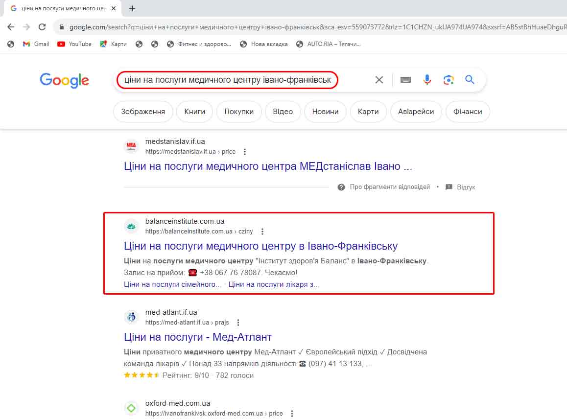The image size is (567, 419).
Task: Click the Рейтинг: 9/10 rating text
Action: [186, 375]
